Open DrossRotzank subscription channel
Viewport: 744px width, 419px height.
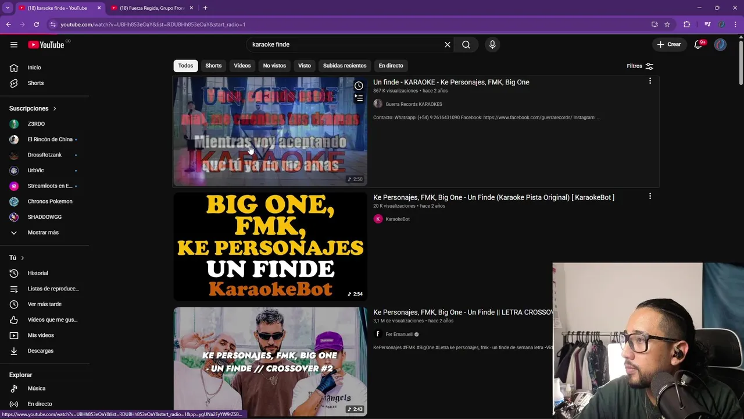(45, 155)
